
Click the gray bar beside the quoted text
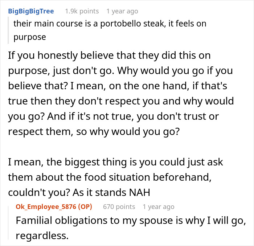point(8,30)
